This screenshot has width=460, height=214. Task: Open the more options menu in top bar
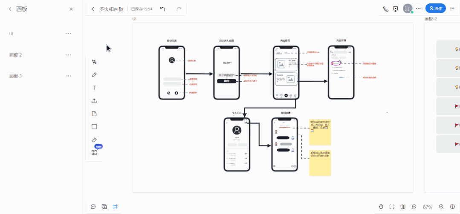(418, 9)
